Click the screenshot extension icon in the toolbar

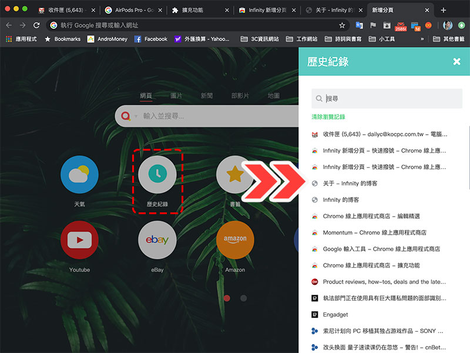pos(387,25)
